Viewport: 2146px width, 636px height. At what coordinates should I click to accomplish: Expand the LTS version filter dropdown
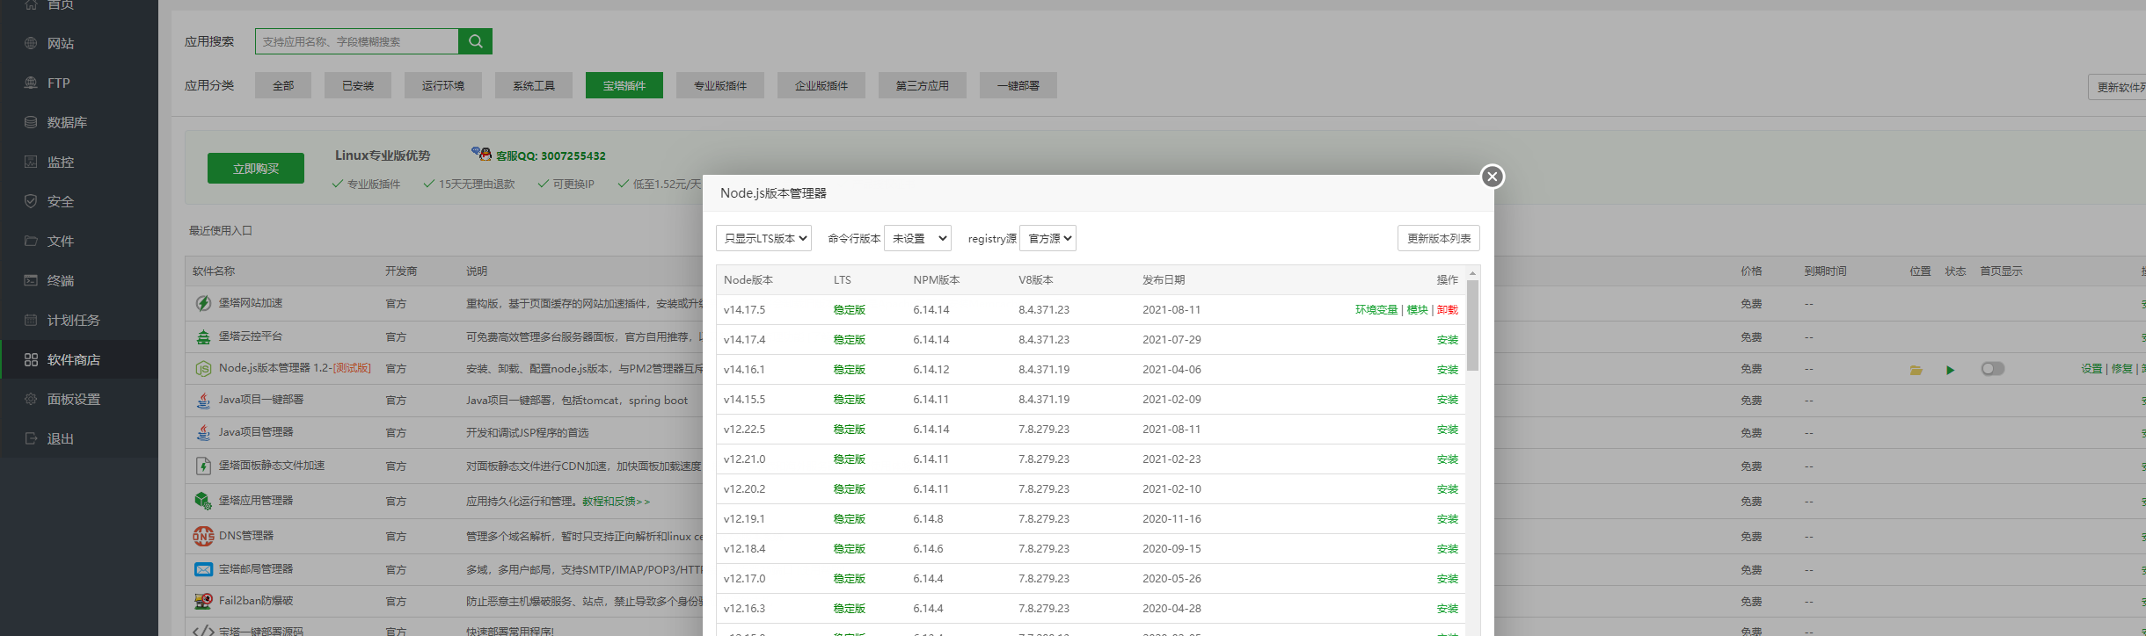click(x=763, y=238)
